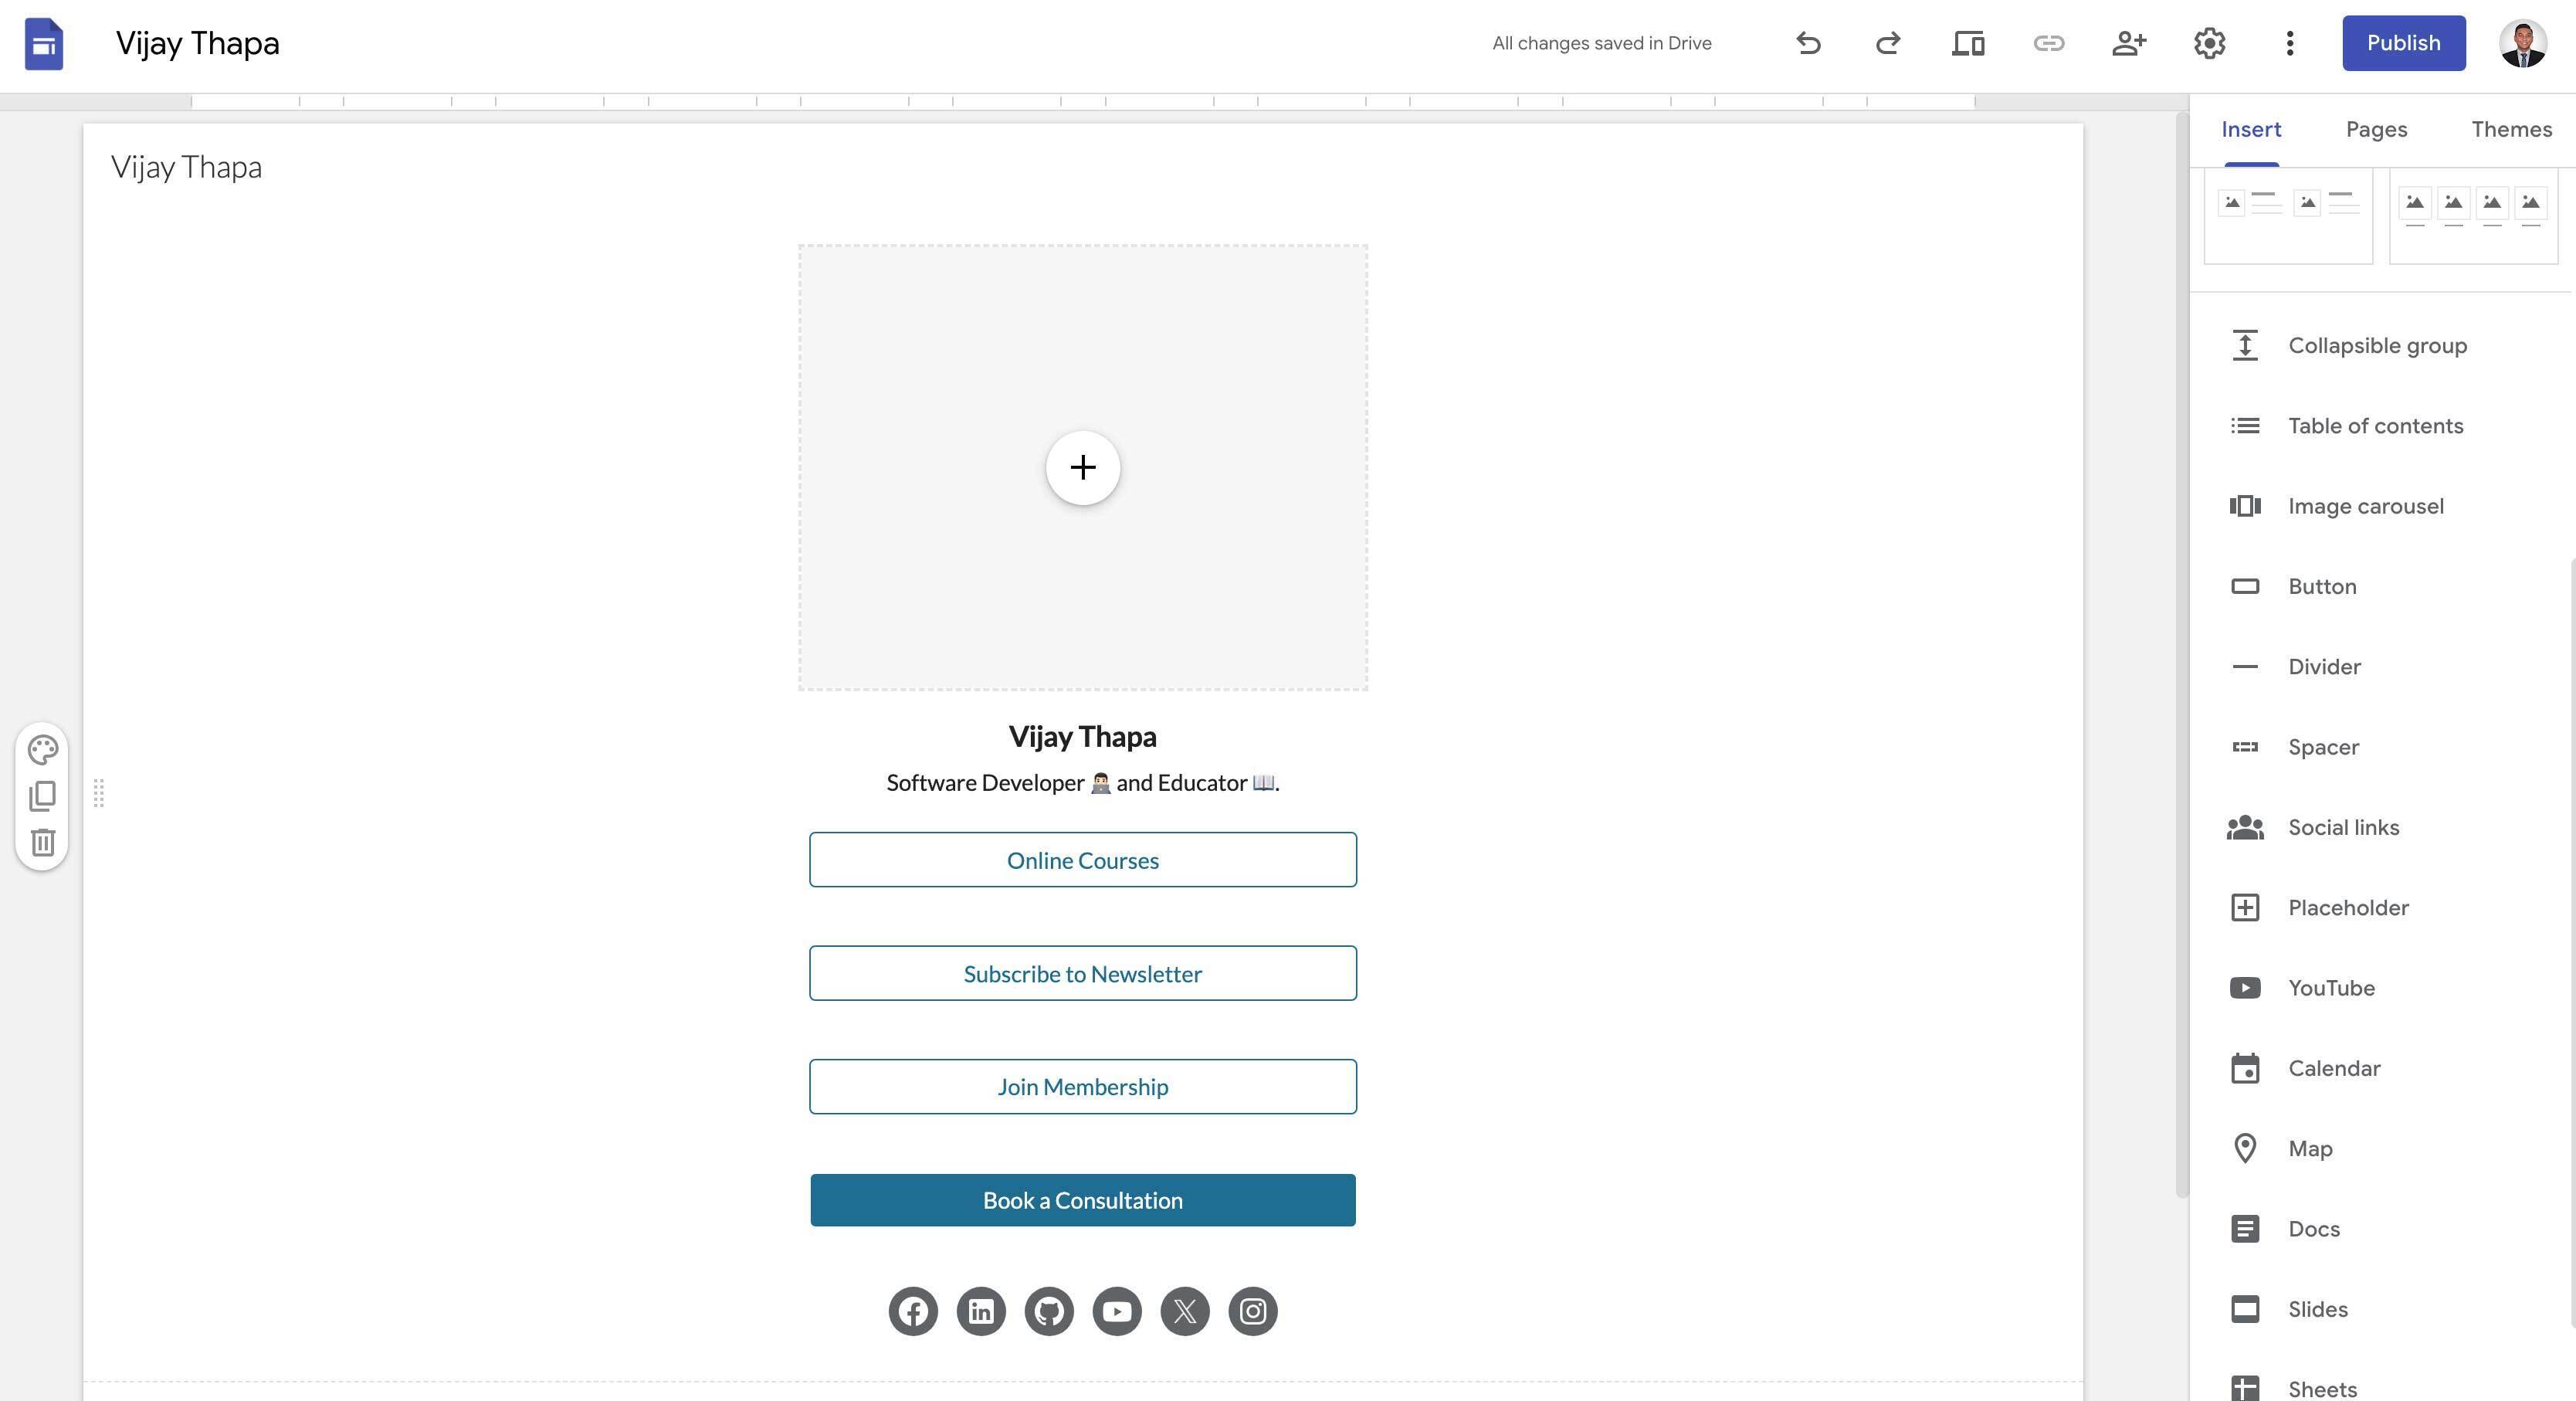Image resolution: width=2576 pixels, height=1401 pixels.
Task: Open the Google account avatar
Action: point(2522,43)
